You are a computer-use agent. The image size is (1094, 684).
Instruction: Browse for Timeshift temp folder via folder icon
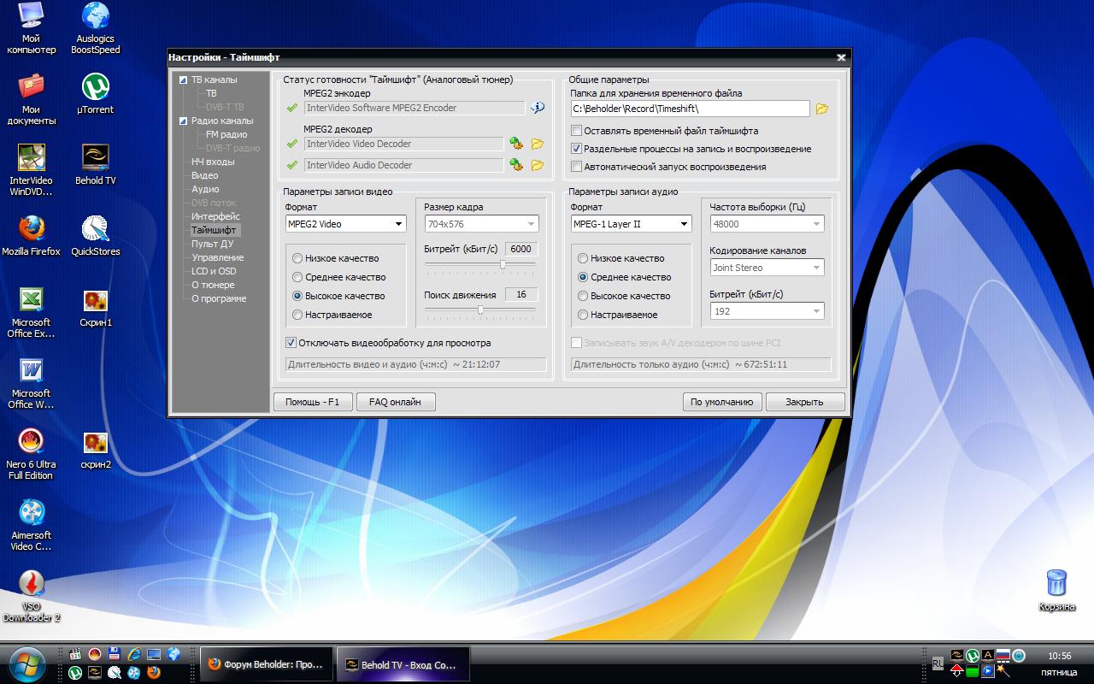tap(822, 109)
